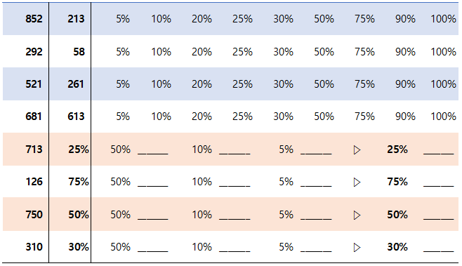Click the blank after bold 25% in the 713 row
The width and height of the screenshot is (462, 266).
pos(438,150)
